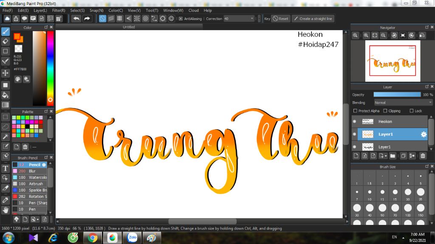Open the Filter menu
This screenshot has width=435, height=244.
pyautogui.click(x=59, y=10)
